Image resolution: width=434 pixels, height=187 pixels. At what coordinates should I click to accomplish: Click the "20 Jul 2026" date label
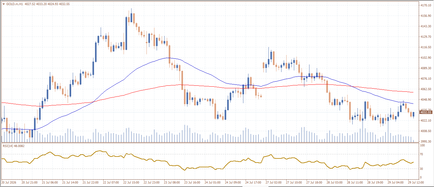[x=9, y=183]
